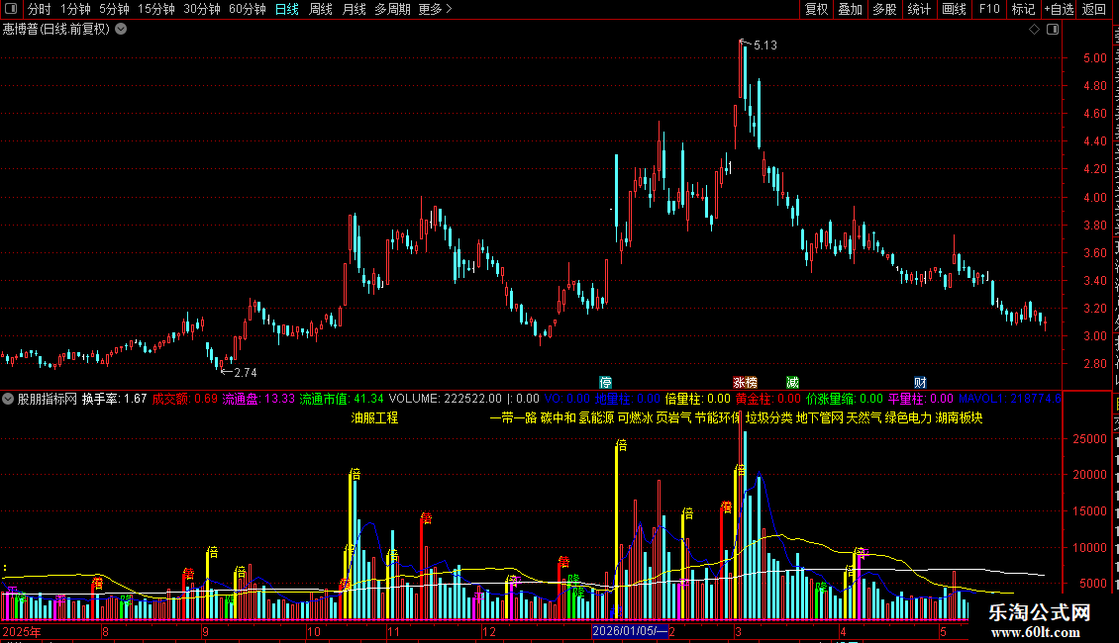The image size is (1119, 643).
Task: Click the 叠加 overlay button
Action: click(x=850, y=9)
